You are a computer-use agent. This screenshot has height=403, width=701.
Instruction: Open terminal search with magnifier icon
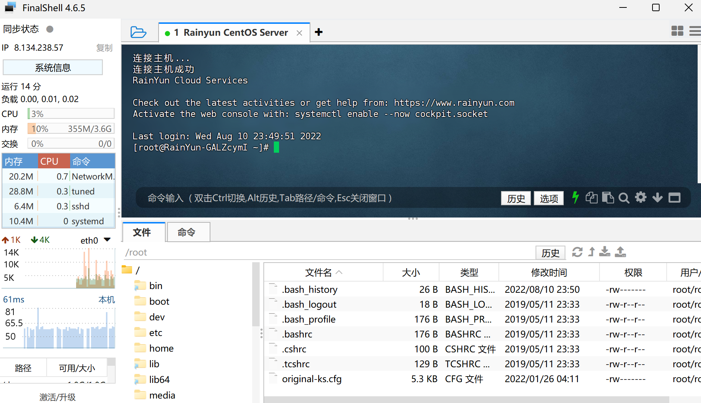(624, 198)
